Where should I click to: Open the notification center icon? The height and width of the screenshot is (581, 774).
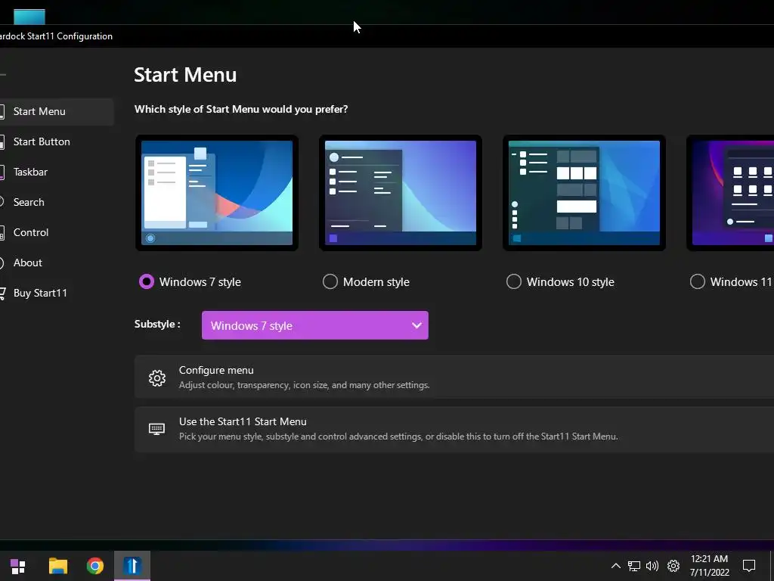749,566
